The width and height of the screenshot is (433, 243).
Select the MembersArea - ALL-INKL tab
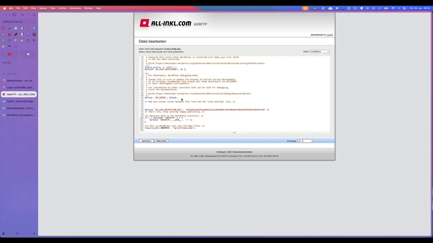pyautogui.click(x=19, y=80)
